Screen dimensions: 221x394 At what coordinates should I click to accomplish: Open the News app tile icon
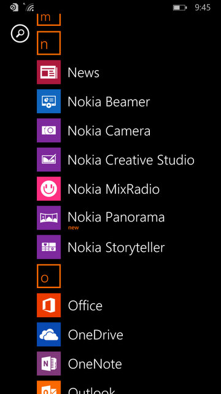(x=48, y=72)
